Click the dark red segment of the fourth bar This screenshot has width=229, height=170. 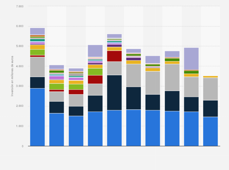click(95, 79)
